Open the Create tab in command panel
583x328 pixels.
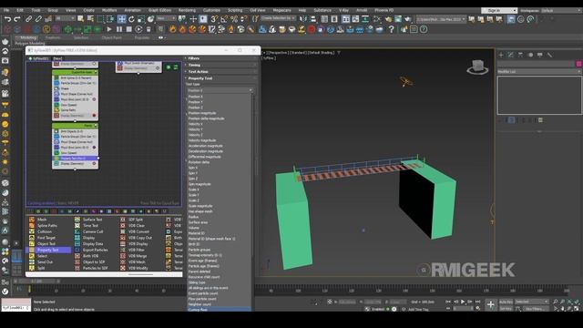point(501,55)
